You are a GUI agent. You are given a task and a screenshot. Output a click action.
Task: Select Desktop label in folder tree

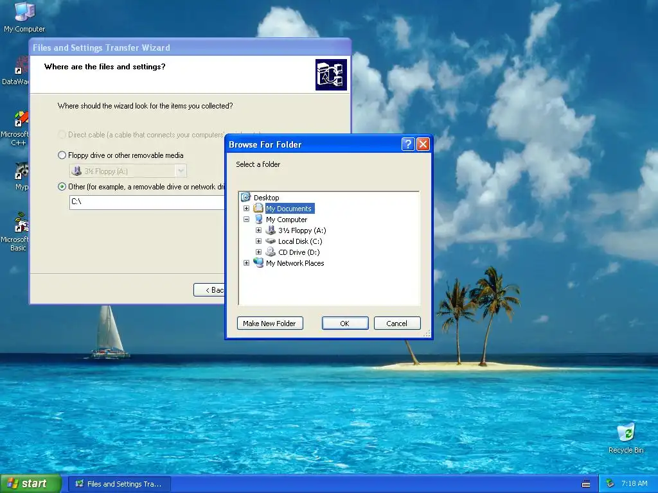pos(266,198)
